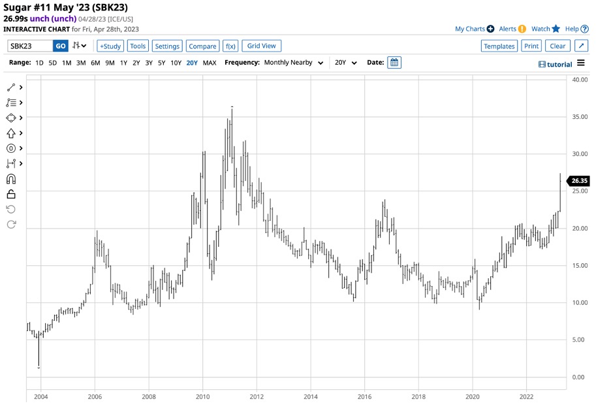Open the 20Y period dropdown
Viewport: 611px width, 414px height.
(x=345, y=63)
